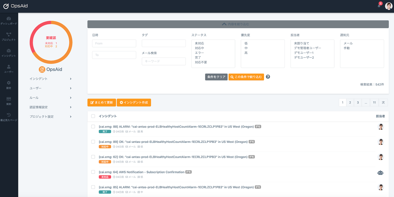Viewport: 394px width, 197px height.
Task: Select デモユーザー2 in assignee list
Action: coord(304,57)
